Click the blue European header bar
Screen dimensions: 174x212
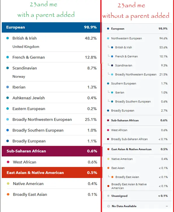coord(51,27)
